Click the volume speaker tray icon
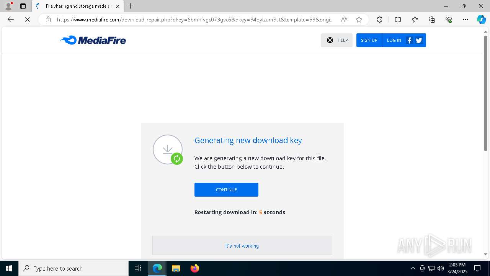The width and height of the screenshot is (490, 276). tap(441, 268)
